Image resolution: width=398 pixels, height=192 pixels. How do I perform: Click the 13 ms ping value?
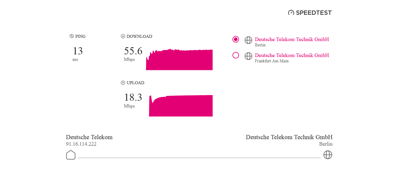pyautogui.click(x=78, y=51)
